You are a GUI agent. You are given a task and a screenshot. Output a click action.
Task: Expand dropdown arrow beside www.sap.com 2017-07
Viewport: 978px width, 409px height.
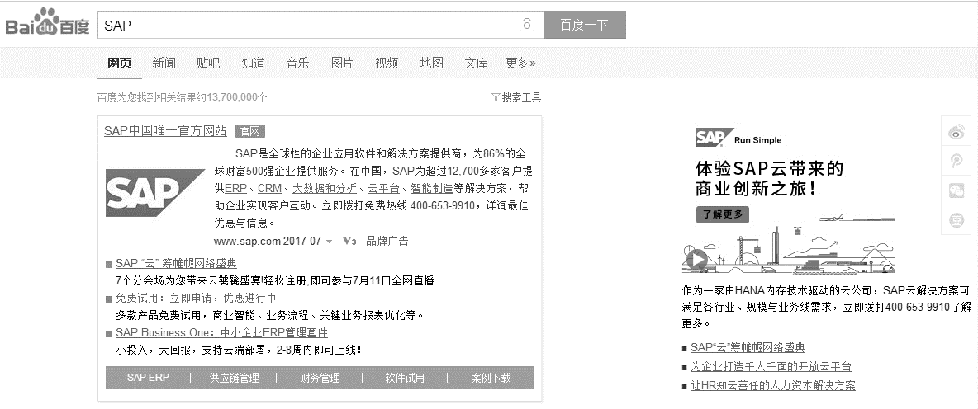pos(330,242)
